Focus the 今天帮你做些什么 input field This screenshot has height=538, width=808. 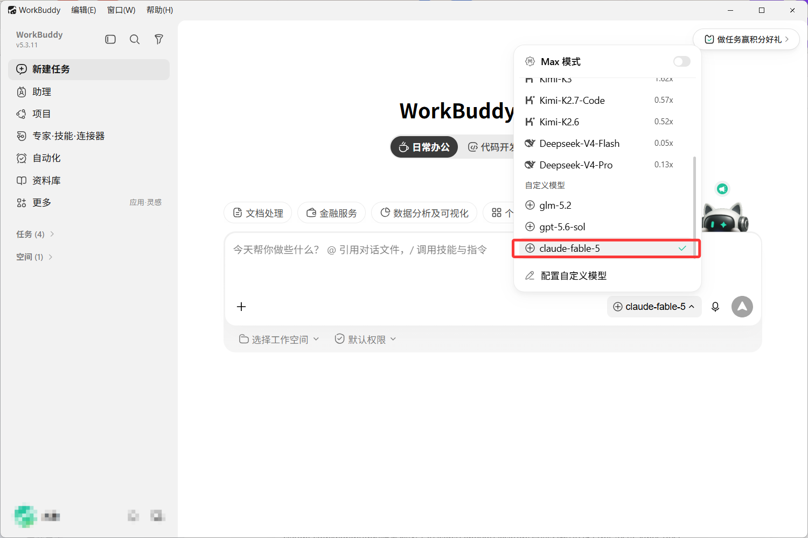tap(361, 250)
